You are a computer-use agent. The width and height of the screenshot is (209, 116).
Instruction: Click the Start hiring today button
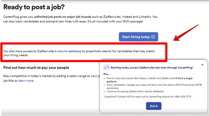(x=136, y=37)
